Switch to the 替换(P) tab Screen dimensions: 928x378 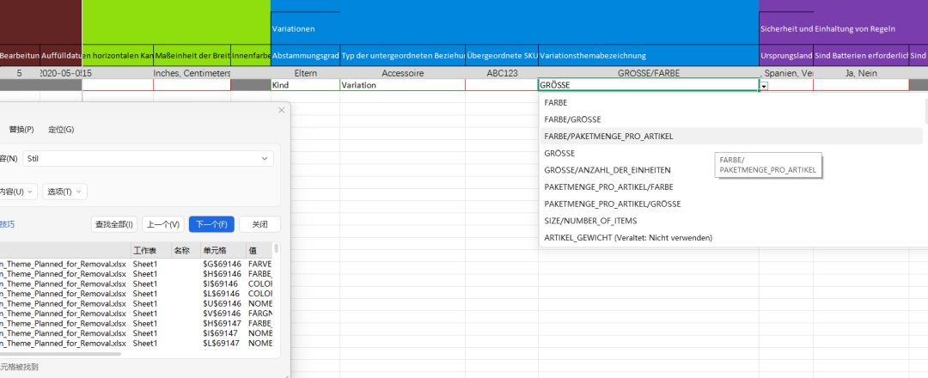coord(21,130)
